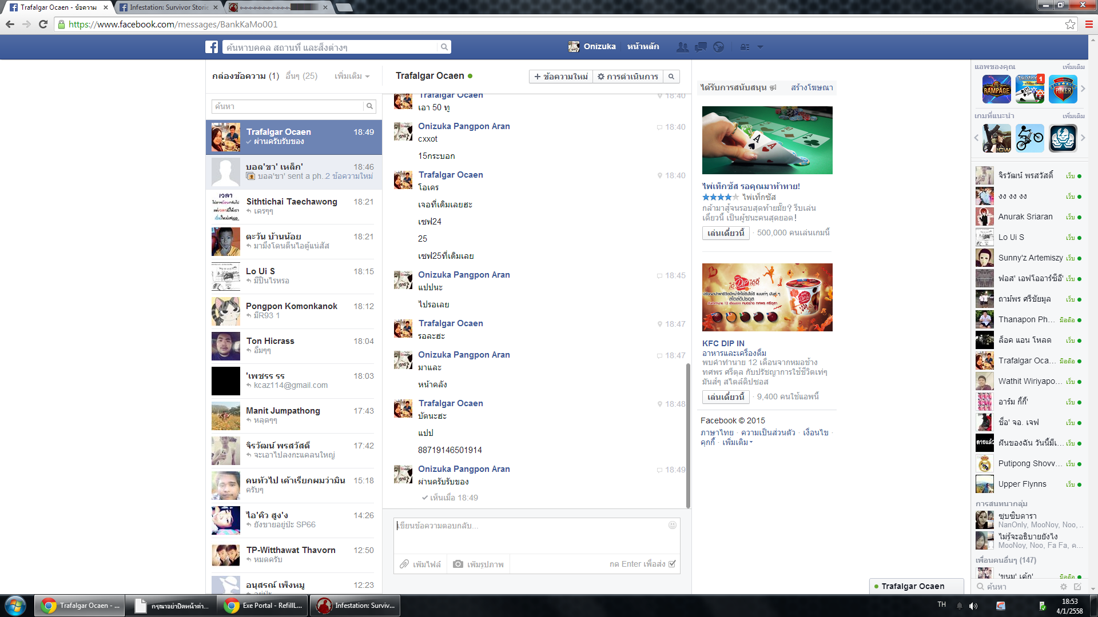
Task: Click the Add Photos camera button
Action: (x=478, y=564)
